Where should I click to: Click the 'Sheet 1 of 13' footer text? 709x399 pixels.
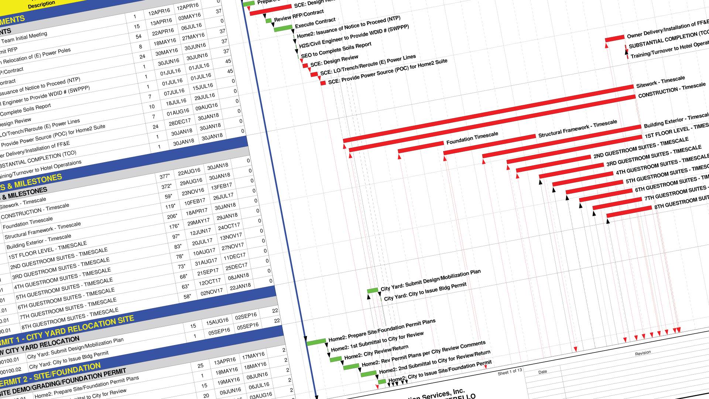tap(510, 372)
